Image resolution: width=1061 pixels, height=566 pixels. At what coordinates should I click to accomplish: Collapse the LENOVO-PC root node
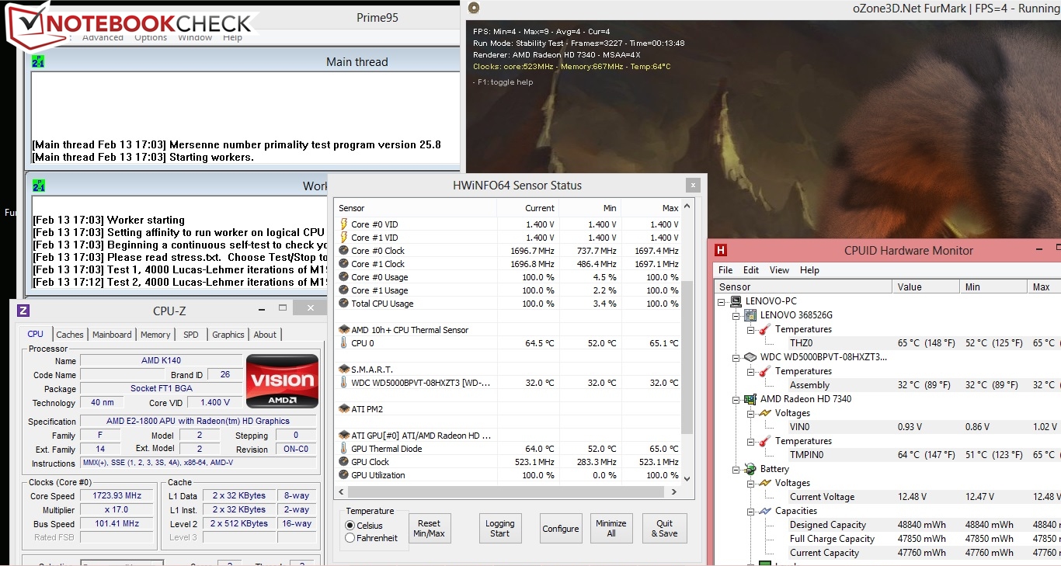722,301
